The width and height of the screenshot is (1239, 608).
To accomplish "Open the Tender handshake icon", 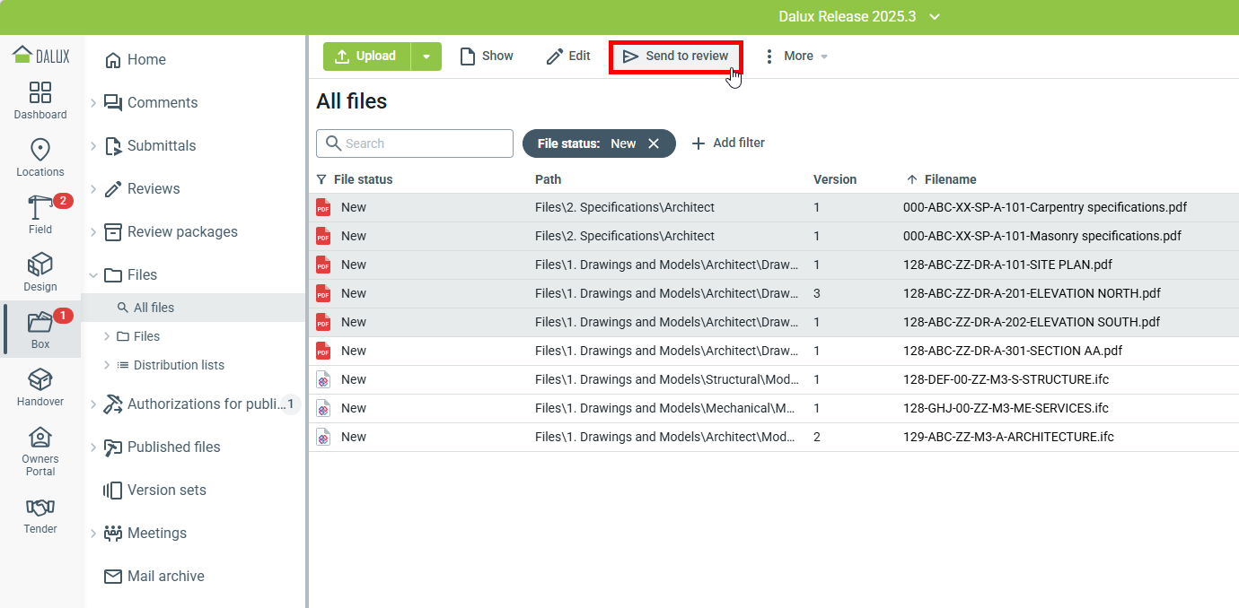I will 40,508.
